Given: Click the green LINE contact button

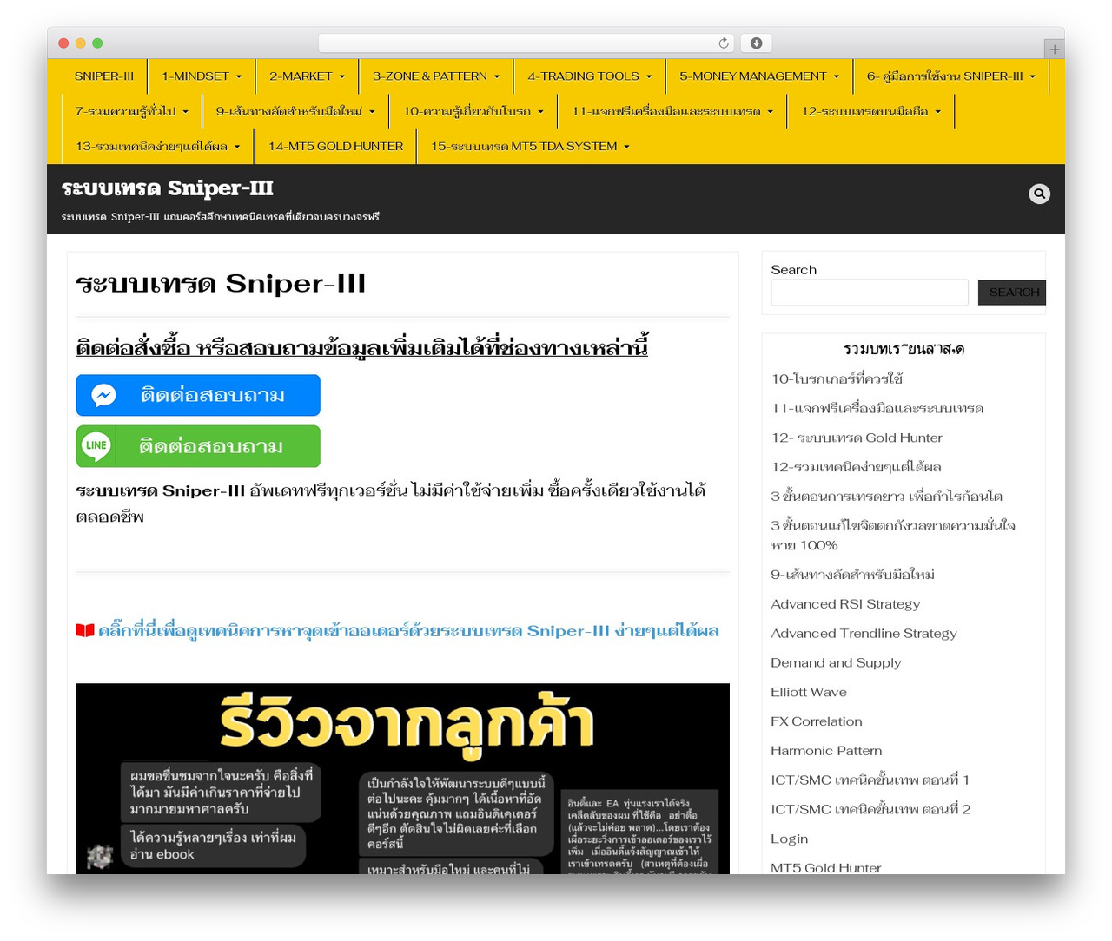Looking at the screenshot, I should 198,446.
